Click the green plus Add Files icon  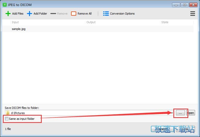coord(8,14)
